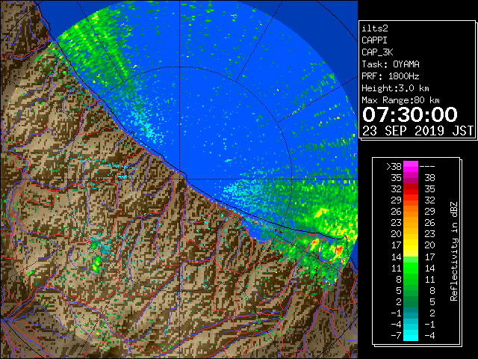Click the green 8-11 dBZ legend color
This screenshot has height=359, width=478.
(411, 279)
